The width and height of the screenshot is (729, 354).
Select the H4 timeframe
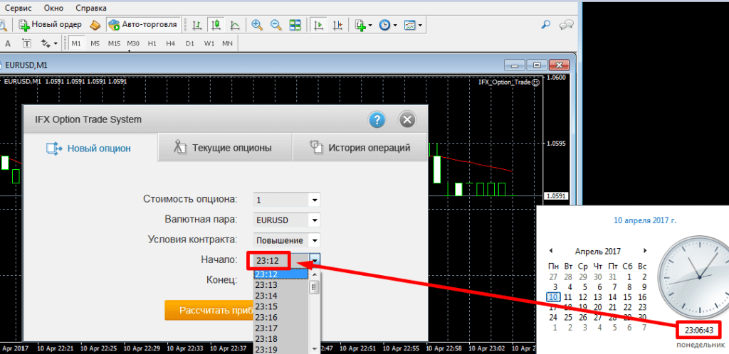170,43
